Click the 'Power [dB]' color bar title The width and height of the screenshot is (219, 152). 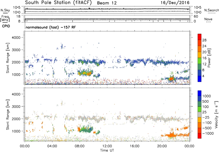[x=209, y=58]
